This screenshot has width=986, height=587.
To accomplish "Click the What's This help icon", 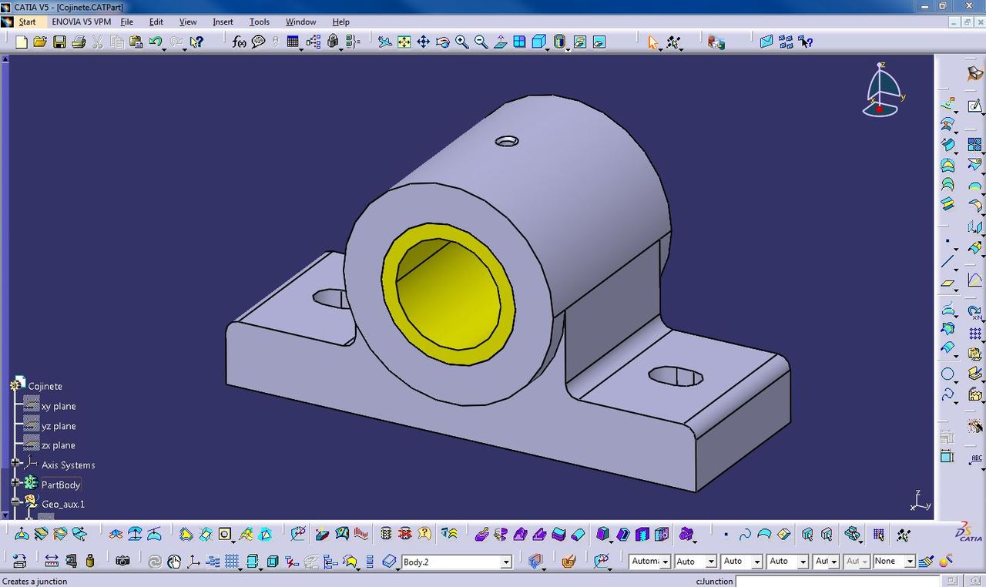I will [x=196, y=42].
